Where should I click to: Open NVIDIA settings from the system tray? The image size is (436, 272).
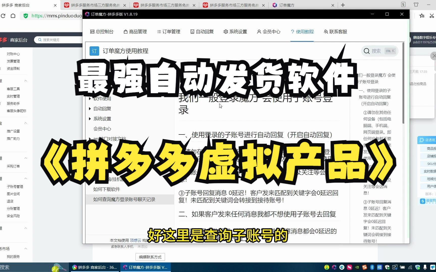pyautogui.click(x=357, y=267)
